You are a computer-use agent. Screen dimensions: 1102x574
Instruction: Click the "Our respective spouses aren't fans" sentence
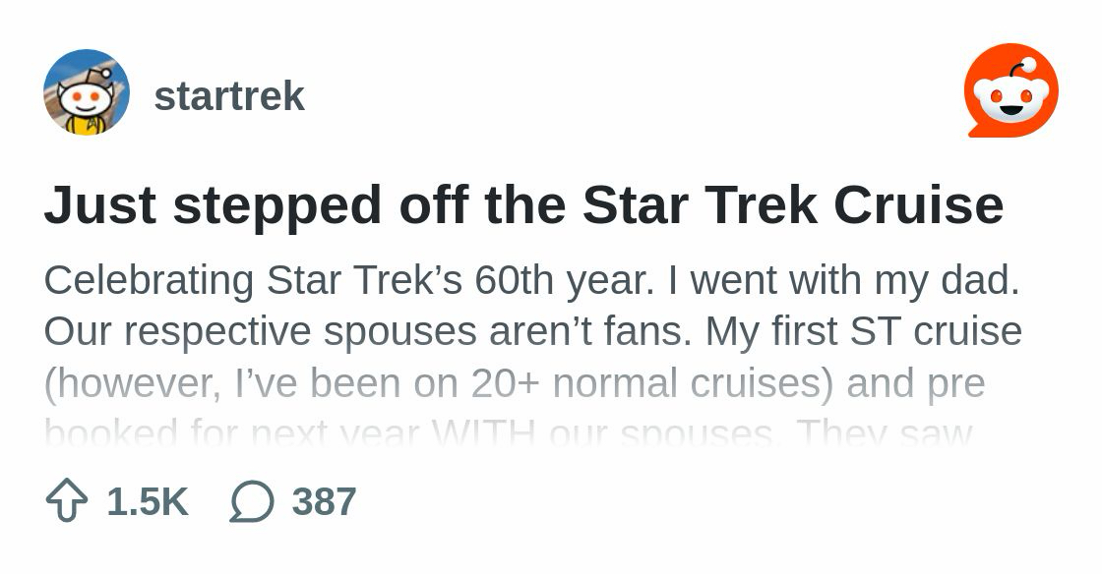point(369,331)
